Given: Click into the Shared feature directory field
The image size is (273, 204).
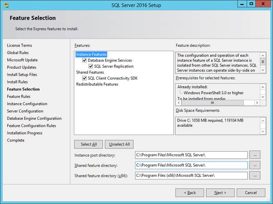Looking at the screenshot, I should click(x=191, y=165).
